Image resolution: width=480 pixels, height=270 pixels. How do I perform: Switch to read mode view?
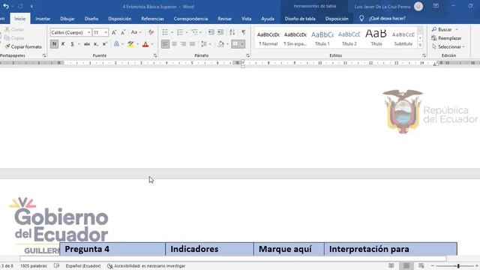[391, 265]
